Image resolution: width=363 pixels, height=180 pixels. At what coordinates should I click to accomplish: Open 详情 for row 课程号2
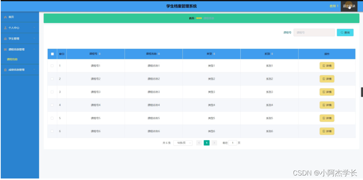[327, 79]
